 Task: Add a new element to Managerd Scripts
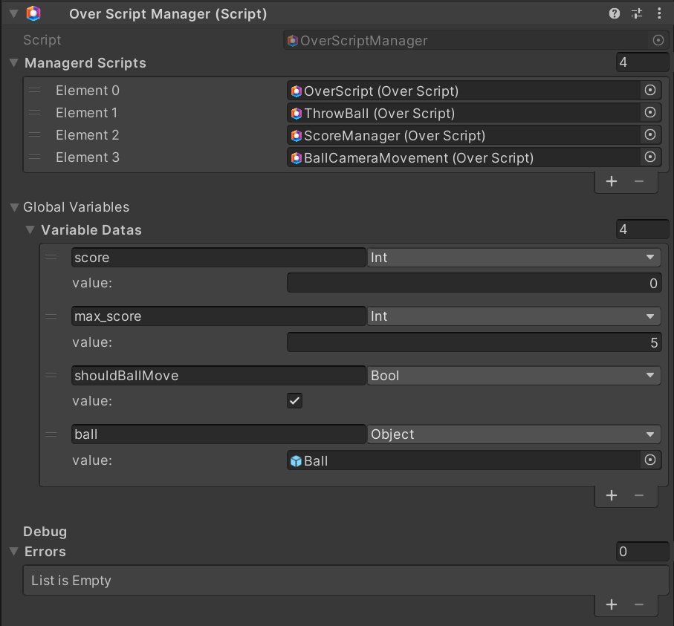click(612, 181)
